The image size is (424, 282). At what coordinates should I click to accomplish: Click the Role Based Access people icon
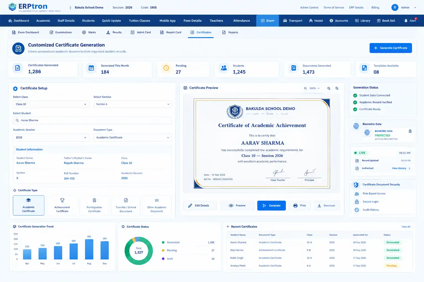pyautogui.click(x=357, y=194)
